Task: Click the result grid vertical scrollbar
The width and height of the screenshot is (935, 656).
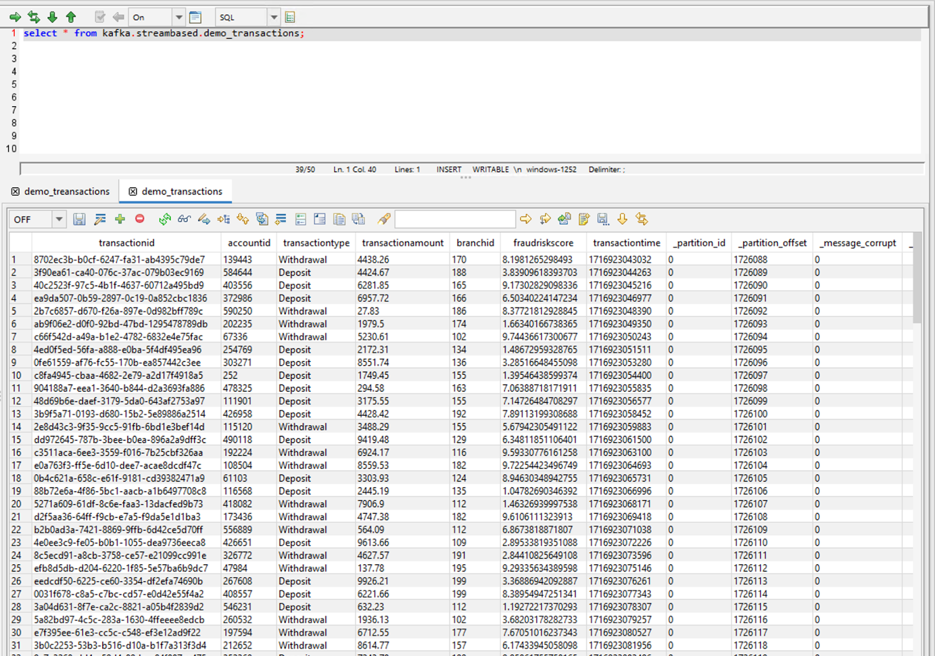Action: coord(917,278)
